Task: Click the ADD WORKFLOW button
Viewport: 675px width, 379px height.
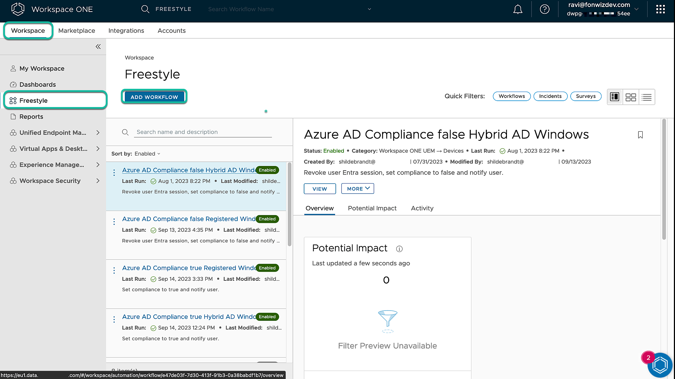Action: point(154,97)
